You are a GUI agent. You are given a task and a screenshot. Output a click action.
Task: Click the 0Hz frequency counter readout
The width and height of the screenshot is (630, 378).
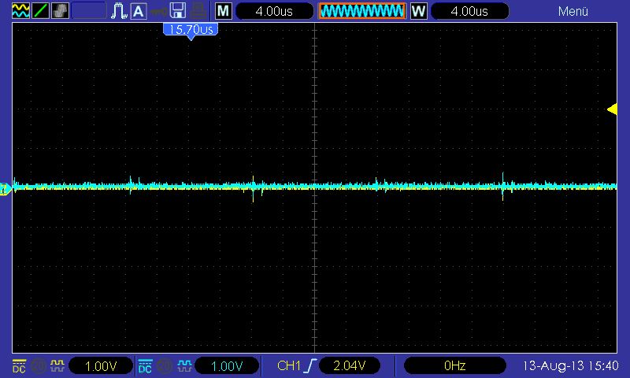point(455,366)
